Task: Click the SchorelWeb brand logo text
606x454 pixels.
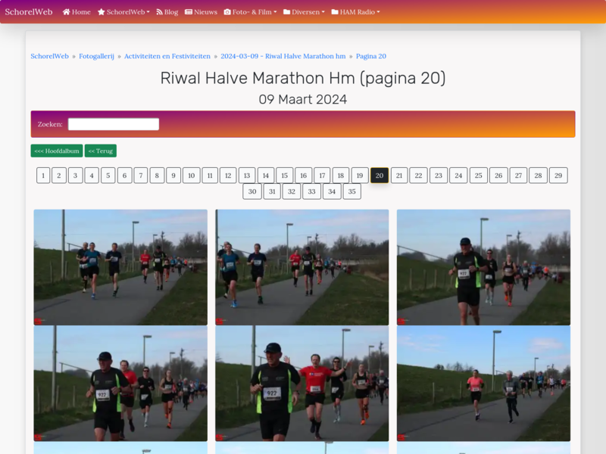Action: click(29, 12)
